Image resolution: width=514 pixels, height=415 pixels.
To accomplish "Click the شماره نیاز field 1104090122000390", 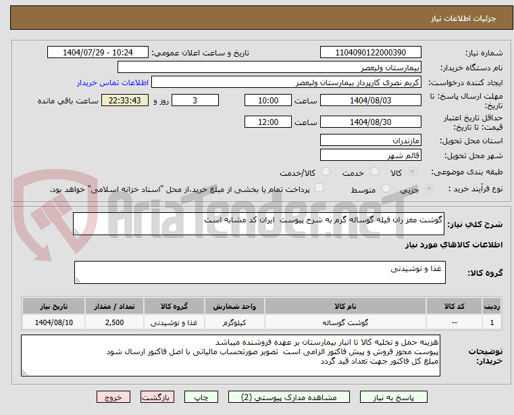I will [370, 53].
